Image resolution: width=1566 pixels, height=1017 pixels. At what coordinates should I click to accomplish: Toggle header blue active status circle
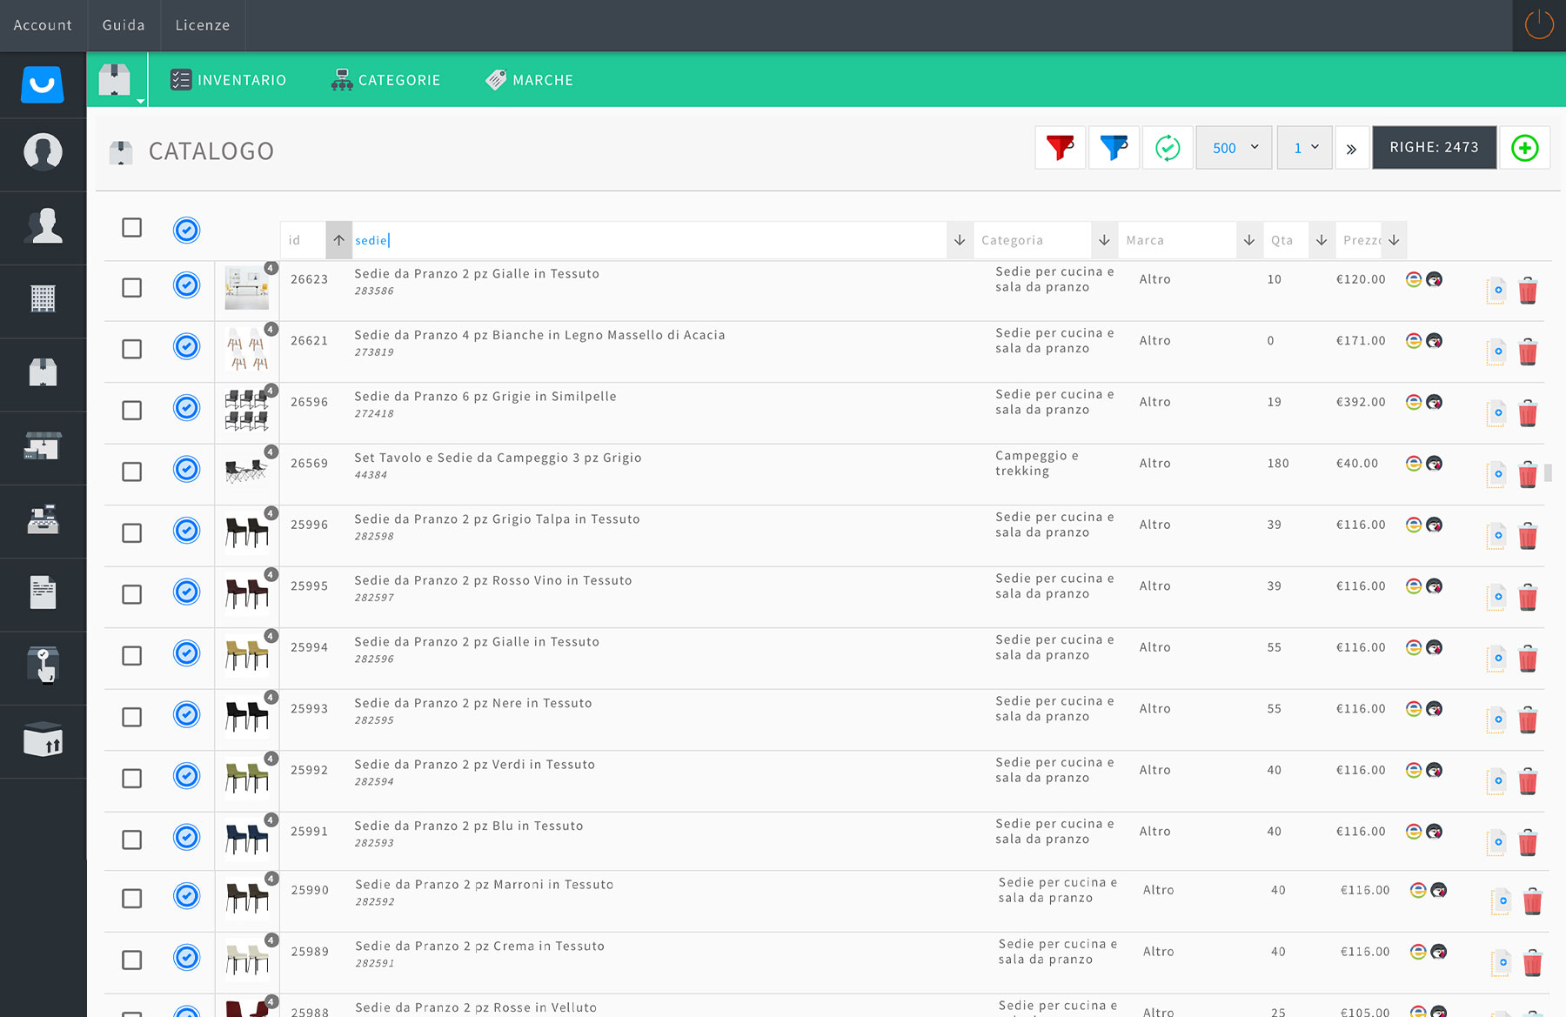186,230
